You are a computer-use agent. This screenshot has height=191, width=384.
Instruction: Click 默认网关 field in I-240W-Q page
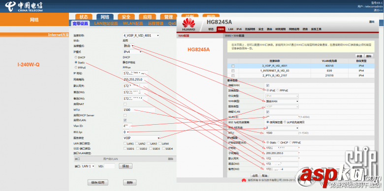coord(135,86)
